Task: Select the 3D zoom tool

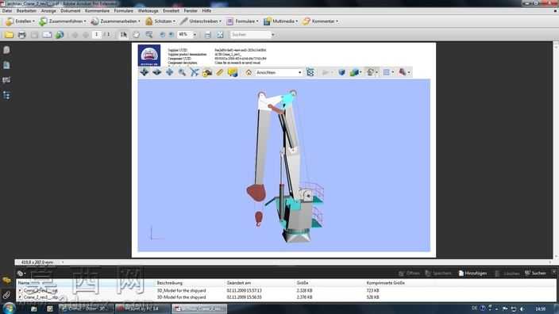Action: pyautogui.click(x=182, y=73)
